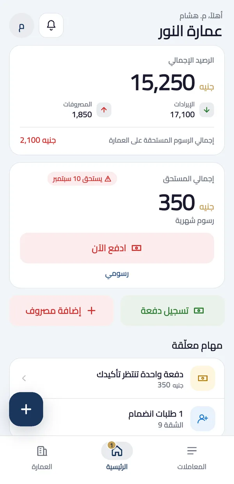Open the profile avatar labeled م
The image size is (234, 484).
click(x=21, y=25)
